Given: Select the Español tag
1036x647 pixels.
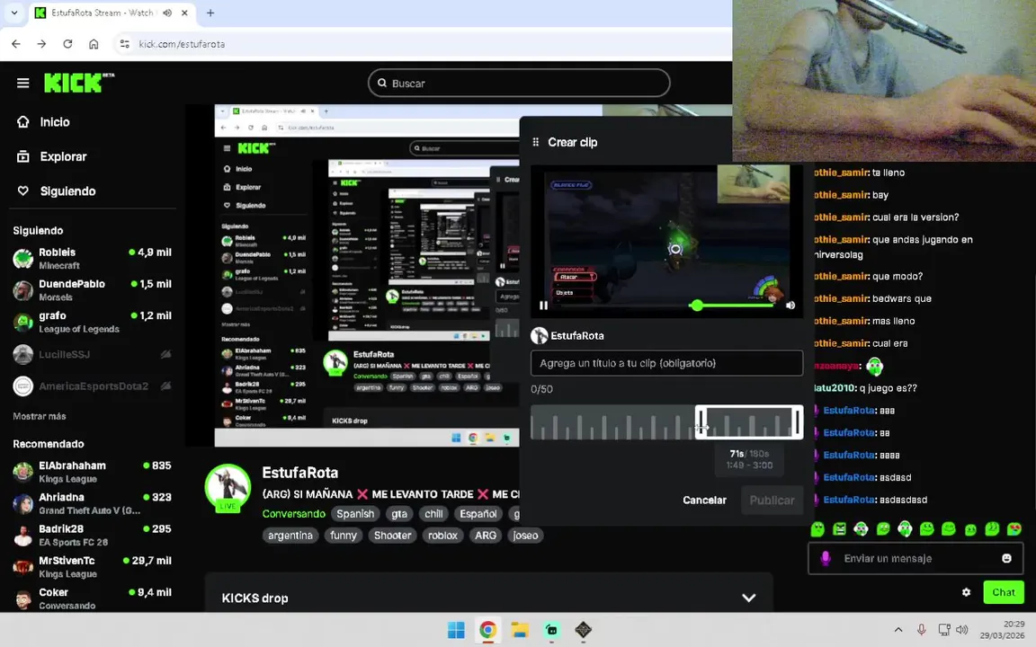Looking at the screenshot, I should (x=478, y=514).
